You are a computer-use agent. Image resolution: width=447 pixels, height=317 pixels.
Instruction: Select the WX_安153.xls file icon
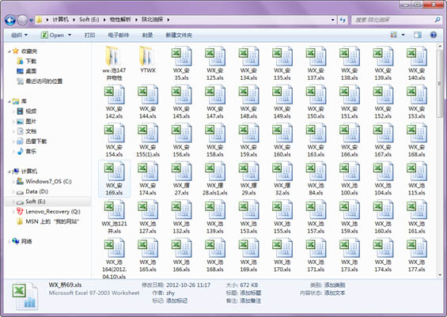click(416, 95)
